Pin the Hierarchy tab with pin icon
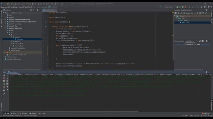The height and width of the screenshot is (119, 213). click(206, 13)
